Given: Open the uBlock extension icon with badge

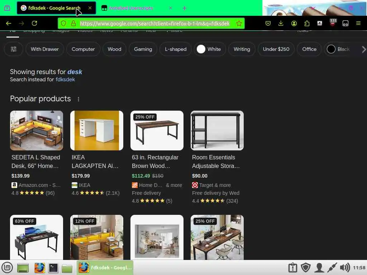Looking at the screenshot, I should (x=333, y=23).
